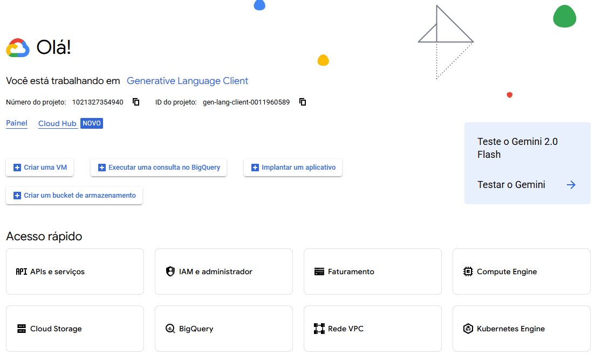Click the Criar uma VM button

pyautogui.click(x=39, y=168)
